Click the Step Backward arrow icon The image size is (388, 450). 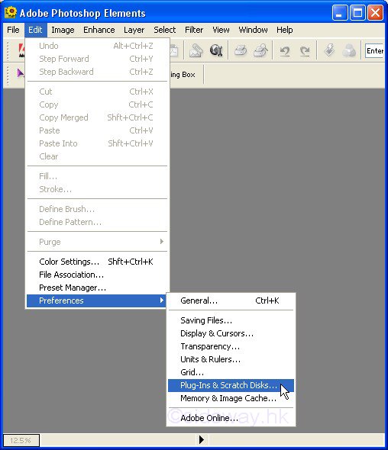coord(285,51)
